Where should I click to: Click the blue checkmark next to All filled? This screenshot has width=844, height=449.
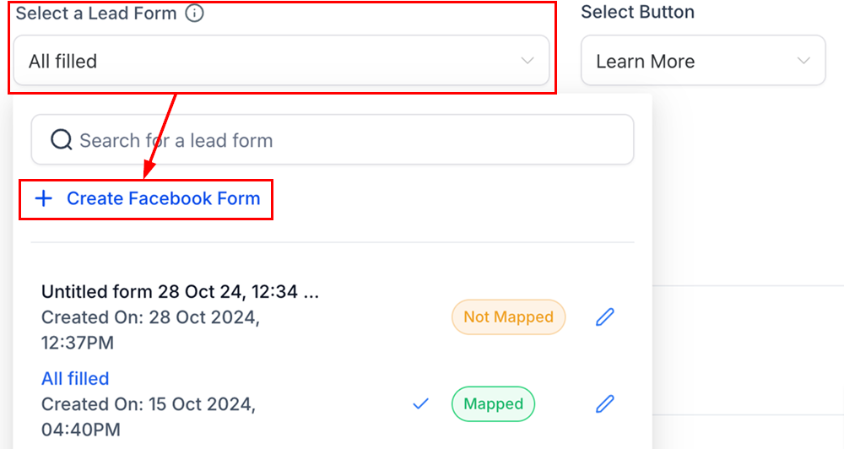(420, 403)
